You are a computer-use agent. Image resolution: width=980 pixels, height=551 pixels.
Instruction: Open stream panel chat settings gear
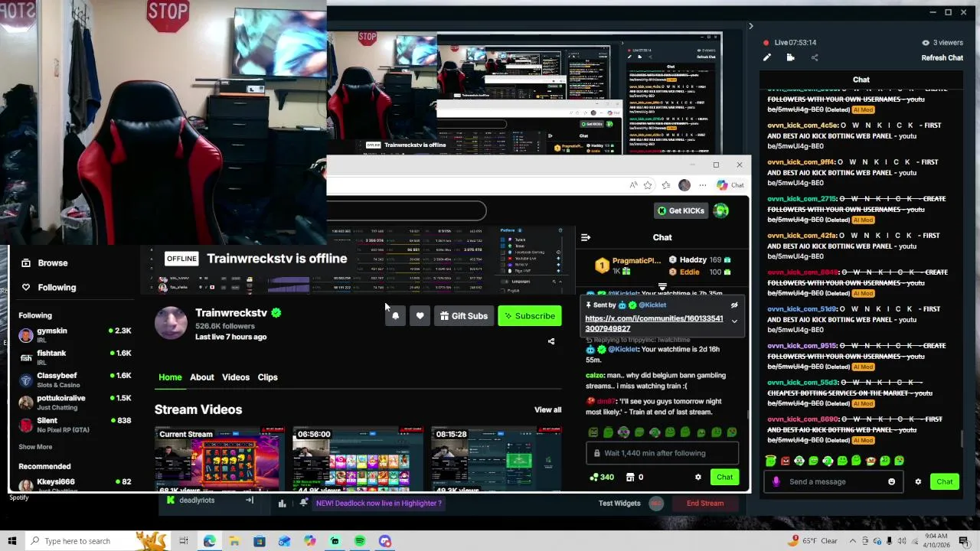[918, 481]
